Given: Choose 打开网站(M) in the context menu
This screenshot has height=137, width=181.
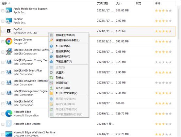Looking at the screenshot, I should 69,46.
